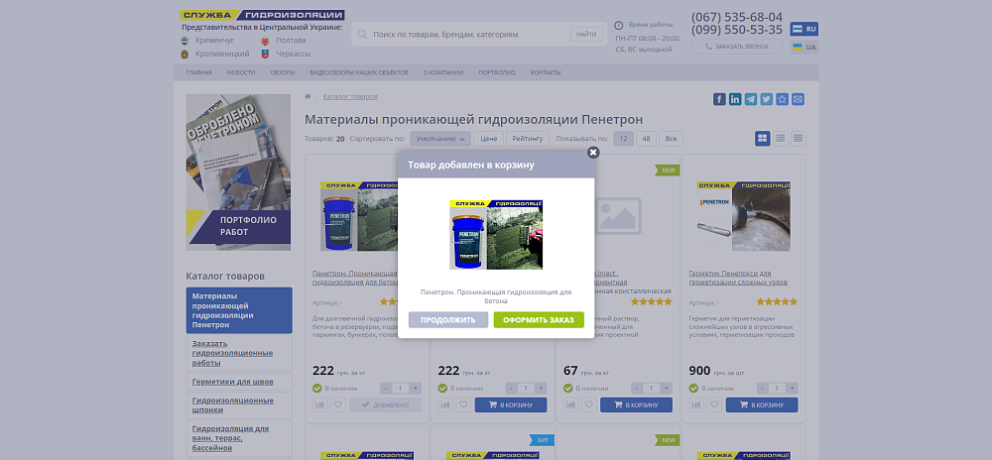Screen dimensions: 992x460
Task: Open the 'Портфолио работ' banner image
Action: click(x=238, y=172)
